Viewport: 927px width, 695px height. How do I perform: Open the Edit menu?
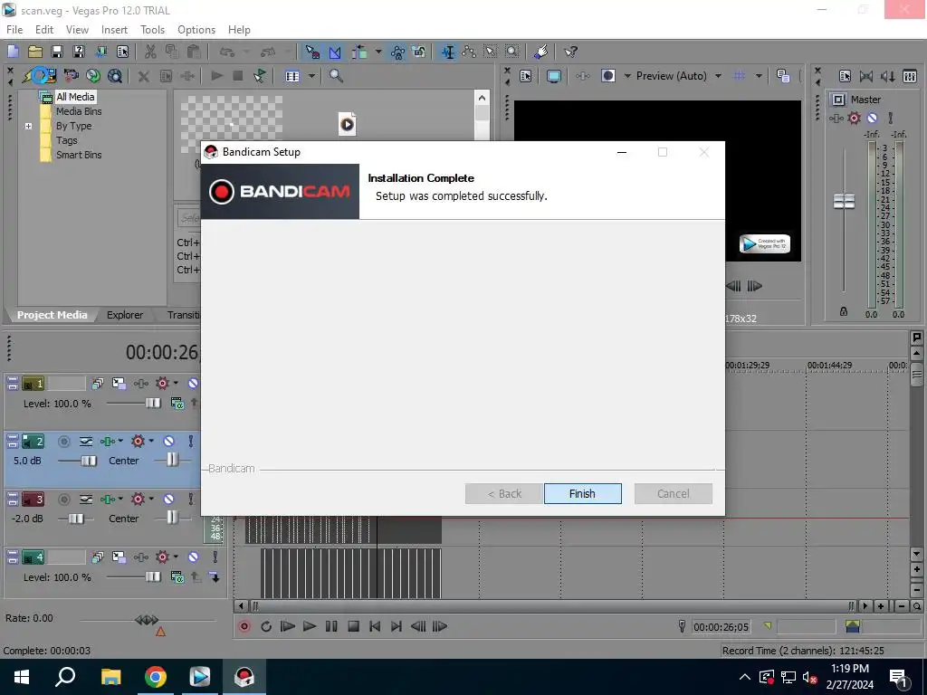click(x=44, y=30)
